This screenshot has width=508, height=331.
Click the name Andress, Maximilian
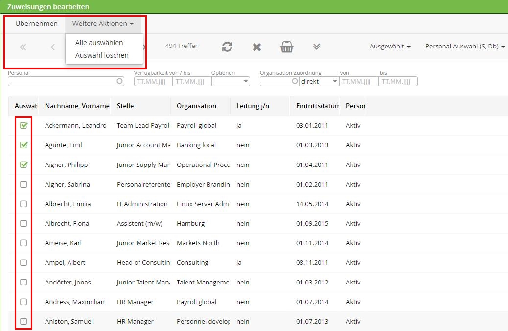tap(75, 302)
